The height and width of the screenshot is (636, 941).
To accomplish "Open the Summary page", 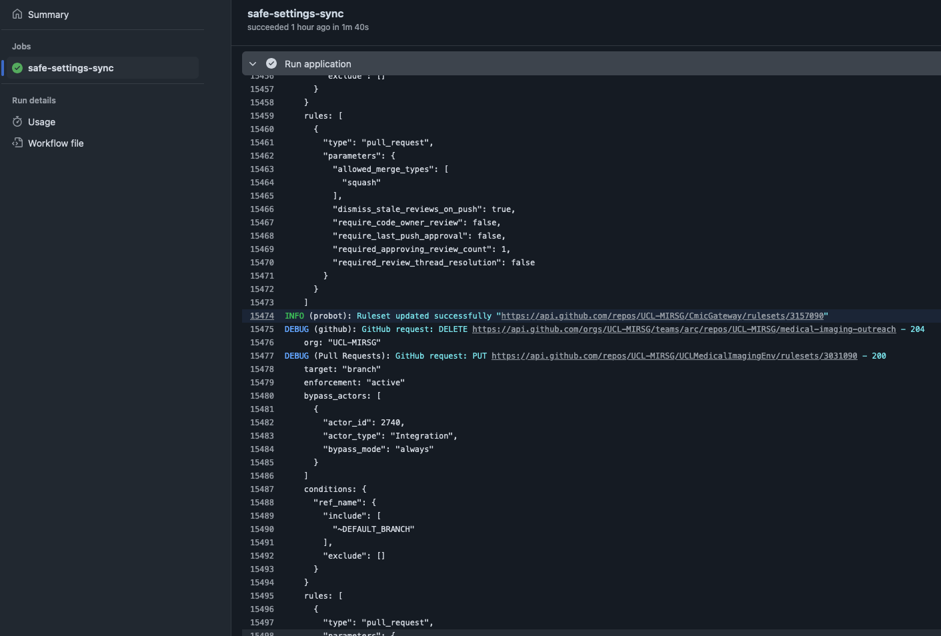I will [x=48, y=15].
